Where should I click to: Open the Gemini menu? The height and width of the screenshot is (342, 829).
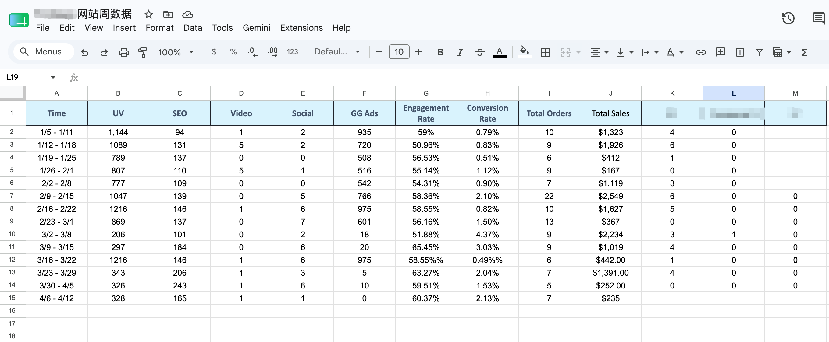[257, 28]
